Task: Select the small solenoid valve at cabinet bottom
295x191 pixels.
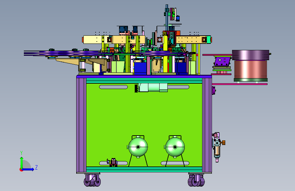Action: pyautogui.click(x=112, y=162)
